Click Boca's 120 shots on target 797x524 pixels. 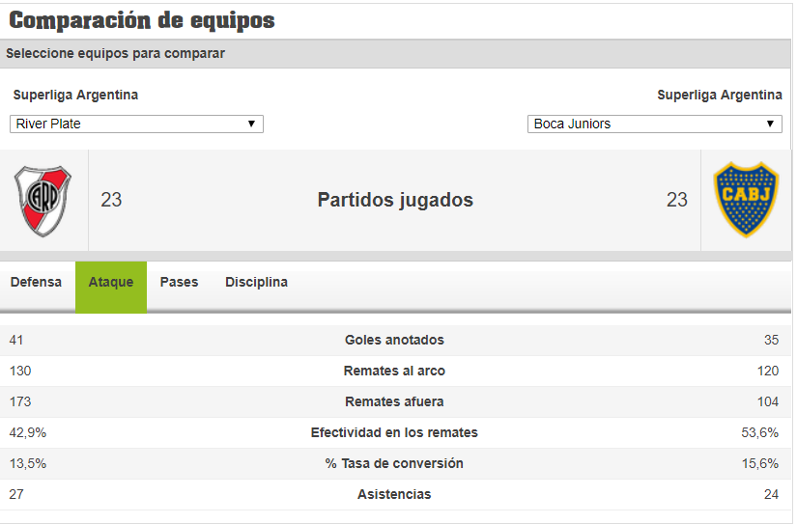767,372
